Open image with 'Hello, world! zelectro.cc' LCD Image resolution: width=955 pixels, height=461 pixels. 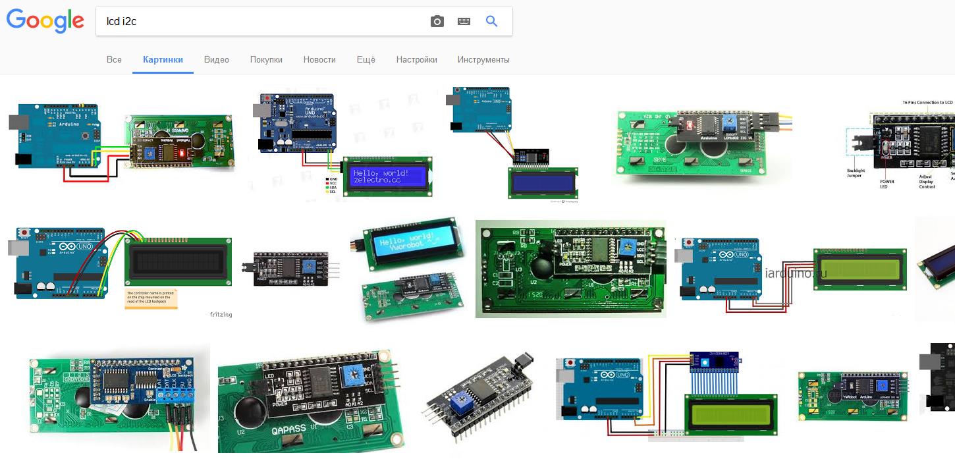pyautogui.click(x=341, y=144)
